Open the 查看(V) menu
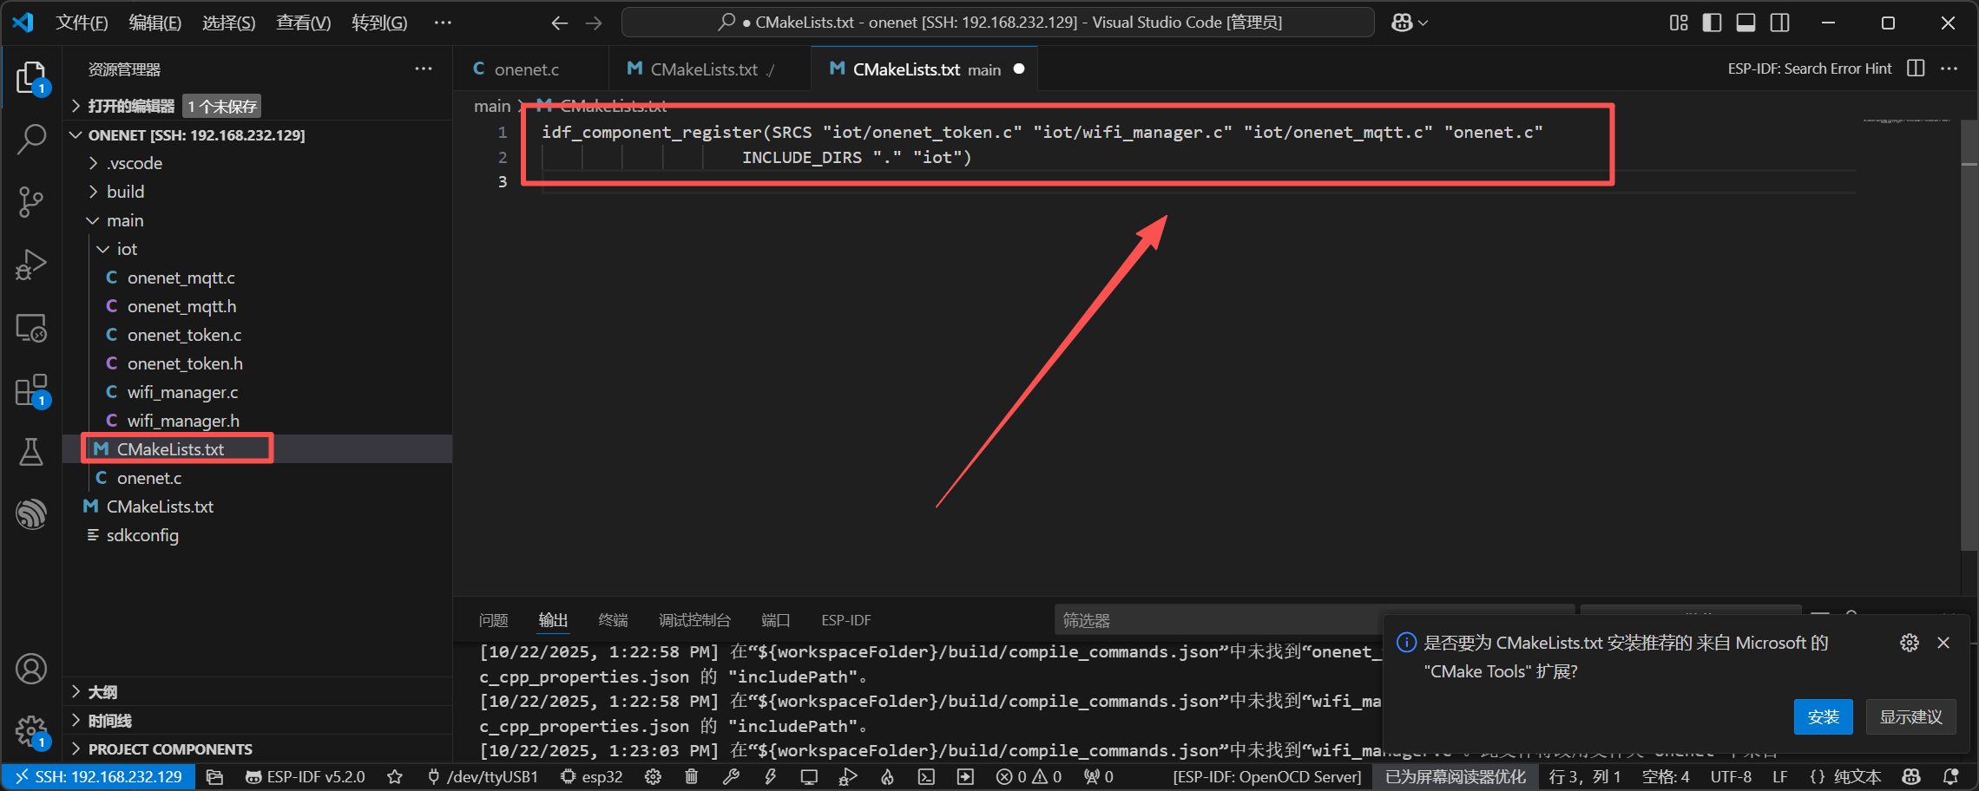Screen dimensions: 1979x791 click(x=302, y=23)
